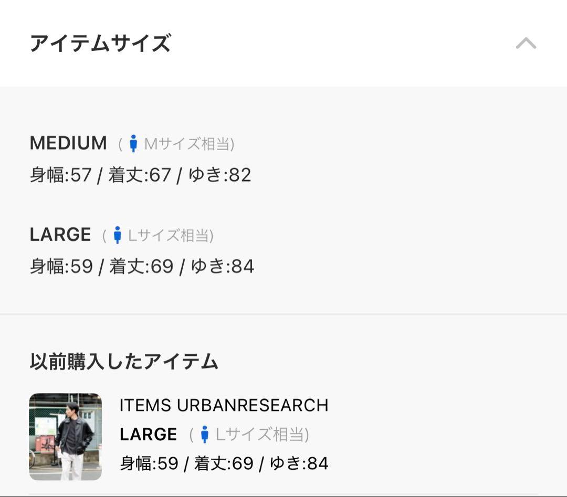Select LARGE under ITEMS URBANRESEARCH

click(148, 434)
